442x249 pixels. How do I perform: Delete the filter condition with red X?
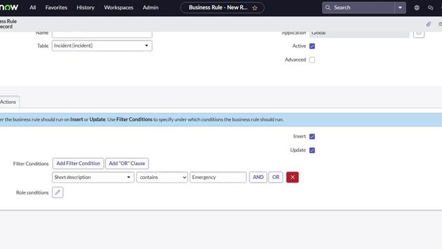click(x=292, y=177)
